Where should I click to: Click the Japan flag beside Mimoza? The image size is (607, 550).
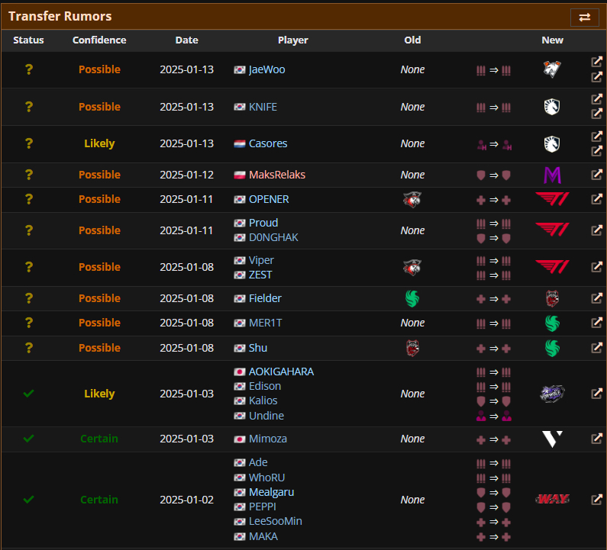pos(240,439)
